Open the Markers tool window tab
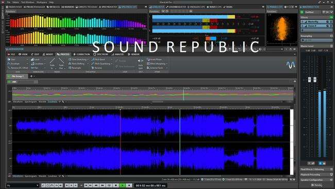This screenshot has width=335, height=189. click(x=68, y=7)
